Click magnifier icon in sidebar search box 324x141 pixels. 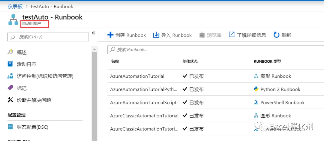pyautogui.click(x=13, y=37)
